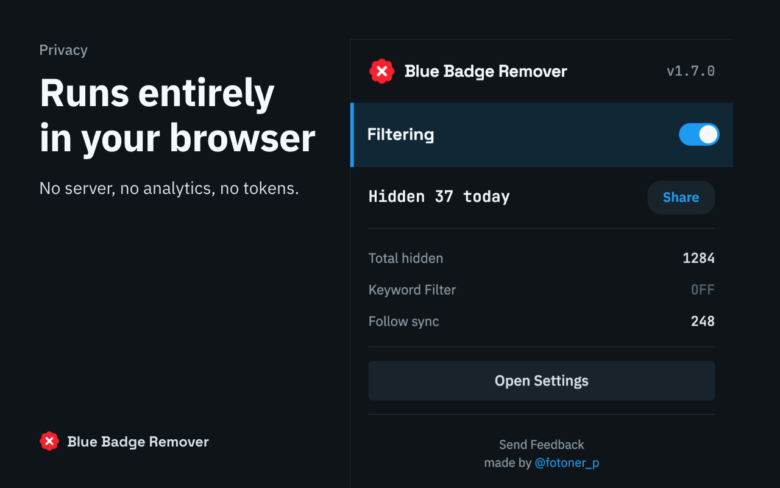780x488 pixels.
Task: Click the v1.7.0 version label
Action: click(x=690, y=71)
